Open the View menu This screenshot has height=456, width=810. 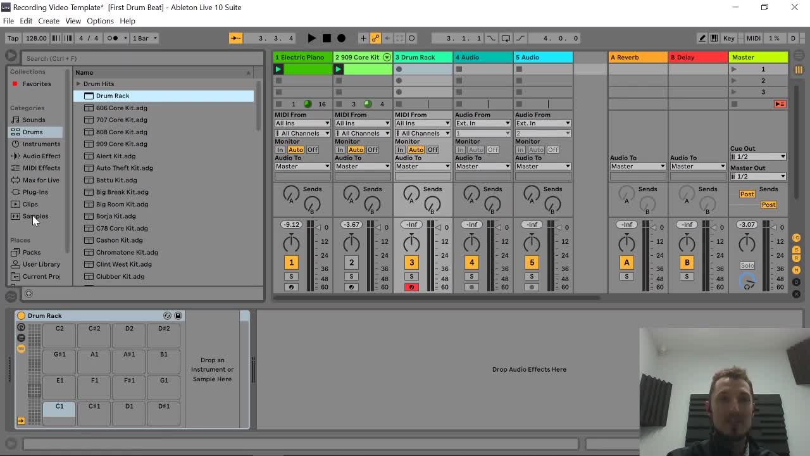[x=73, y=21]
